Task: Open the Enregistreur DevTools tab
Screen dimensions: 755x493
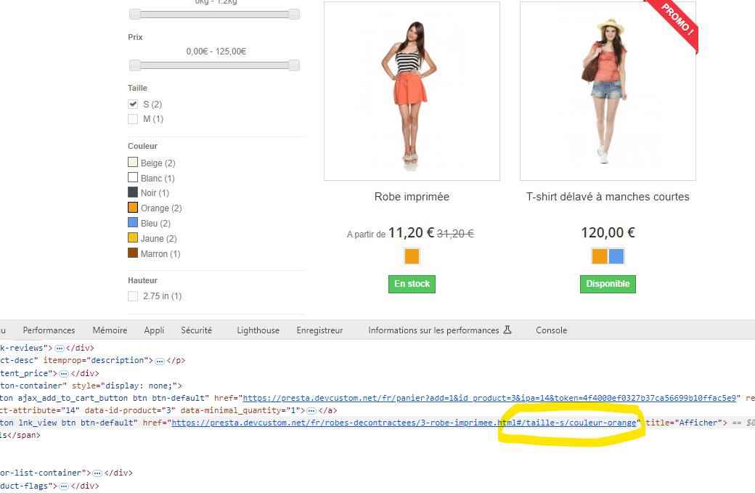Action: pyautogui.click(x=319, y=330)
